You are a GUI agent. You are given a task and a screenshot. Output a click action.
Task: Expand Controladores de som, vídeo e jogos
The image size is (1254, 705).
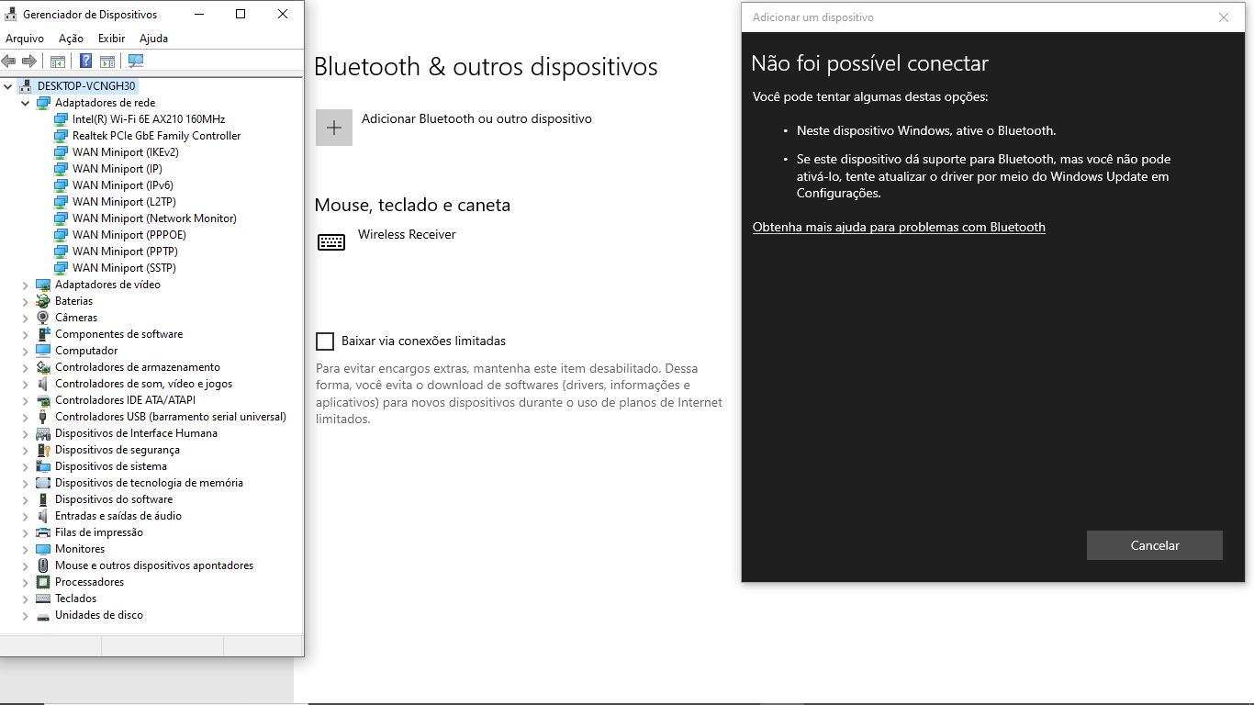[x=26, y=384]
